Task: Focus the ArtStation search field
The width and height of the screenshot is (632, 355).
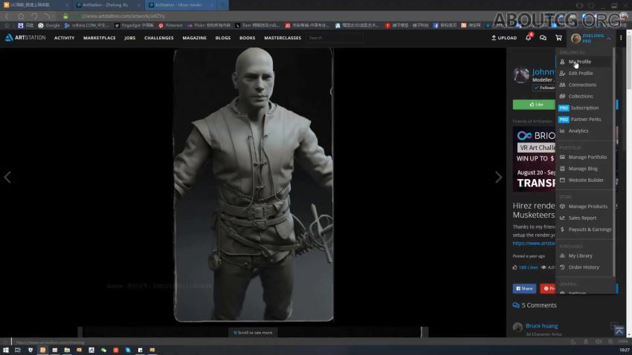Action: (x=335, y=38)
